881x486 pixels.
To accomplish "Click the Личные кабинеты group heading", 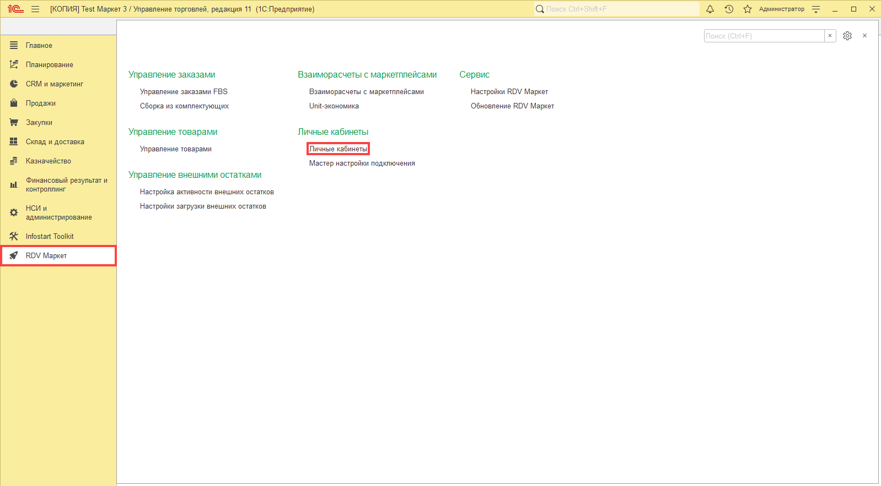I will (333, 132).
